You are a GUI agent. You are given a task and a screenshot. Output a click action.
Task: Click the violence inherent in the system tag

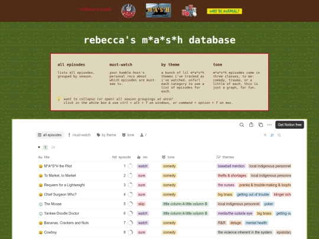(245, 233)
